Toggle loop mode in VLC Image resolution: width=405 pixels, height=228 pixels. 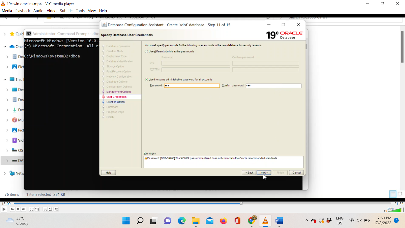51,209
